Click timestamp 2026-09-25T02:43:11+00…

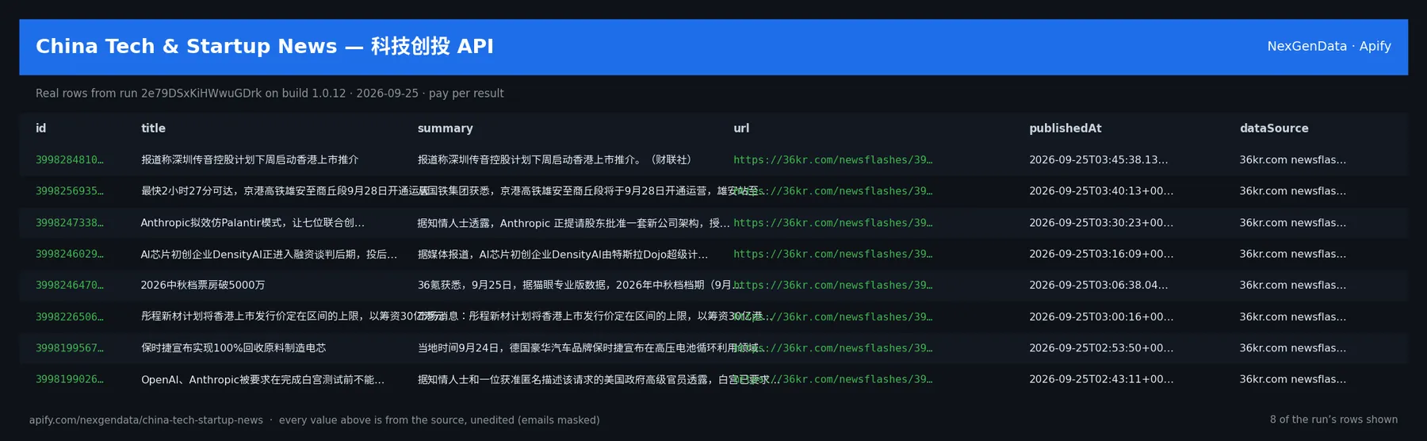[x=1101, y=379]
